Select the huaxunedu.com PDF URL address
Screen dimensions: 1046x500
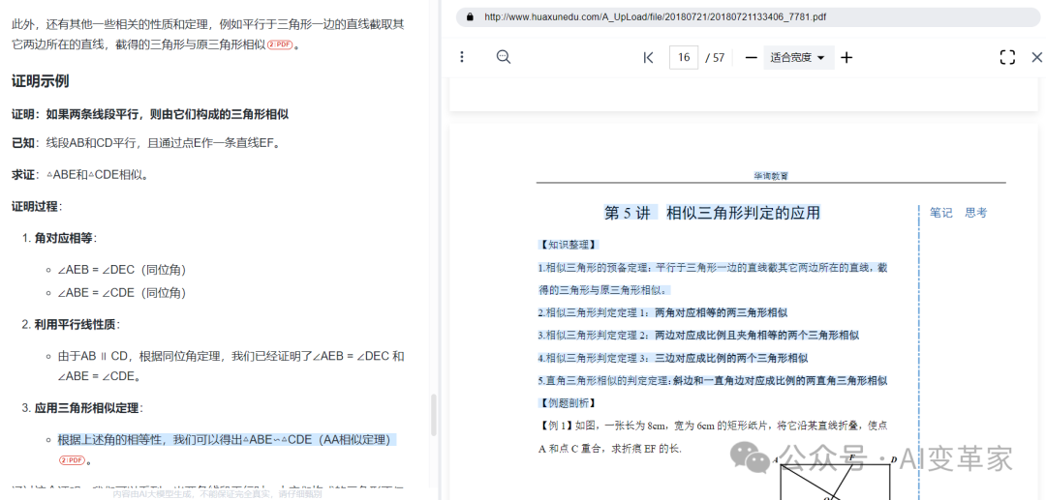(655, 16)
